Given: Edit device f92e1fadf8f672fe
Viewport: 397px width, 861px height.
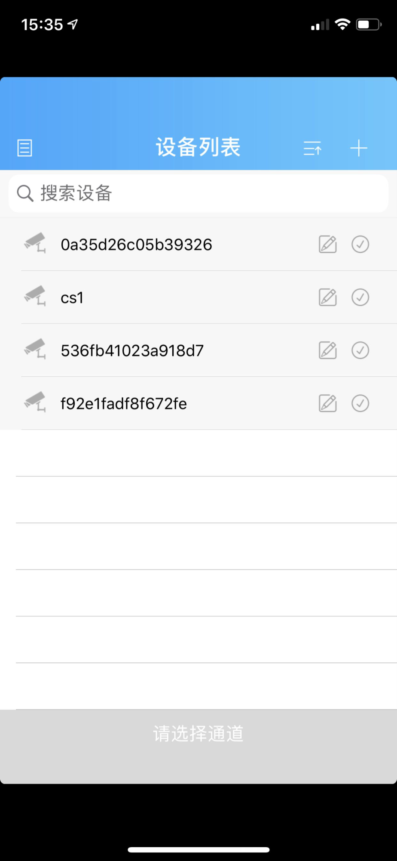Looking at the screenshot, I should point(328,403).
